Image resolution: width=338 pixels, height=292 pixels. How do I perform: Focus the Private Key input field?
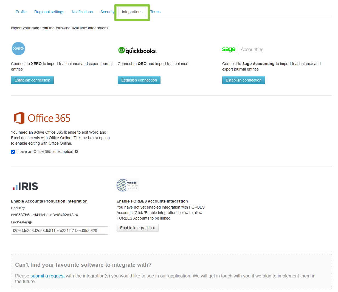click(x=60, y=231)
